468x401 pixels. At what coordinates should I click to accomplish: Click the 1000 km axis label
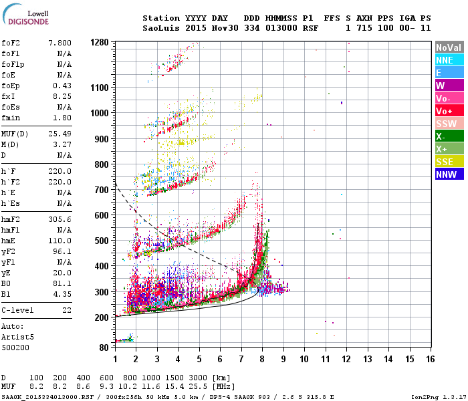click(x=100, y=113)
